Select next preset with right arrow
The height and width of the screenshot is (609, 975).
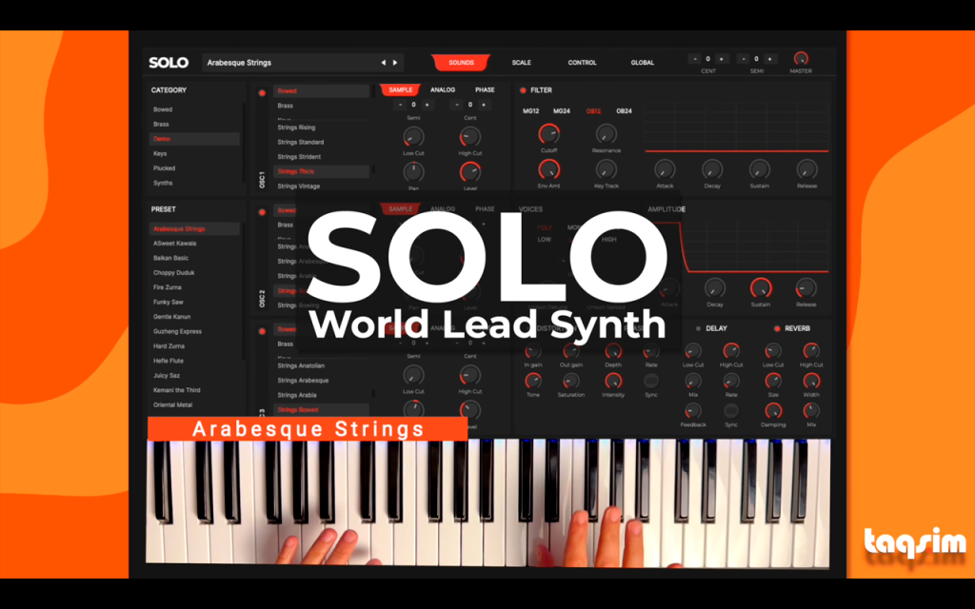click(x=395, y=63)
